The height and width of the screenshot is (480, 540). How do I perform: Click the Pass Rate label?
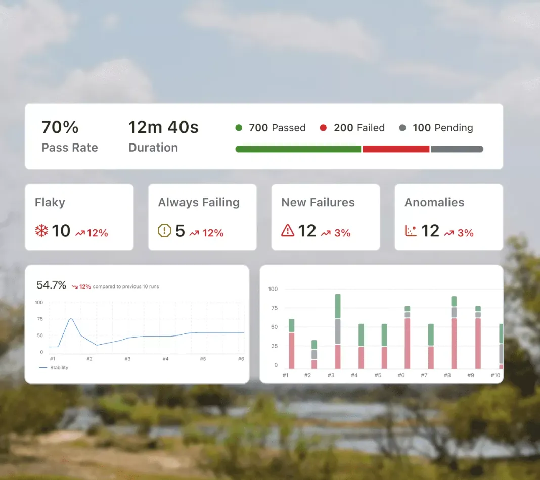click(x=70, y=148)
